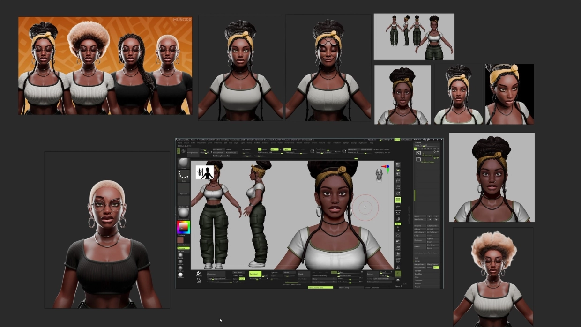Image resolution: width=581 pixels, height=327 pixels.
Task: Click the Zoom canvas icon
Action: click(x=398, y=180)
